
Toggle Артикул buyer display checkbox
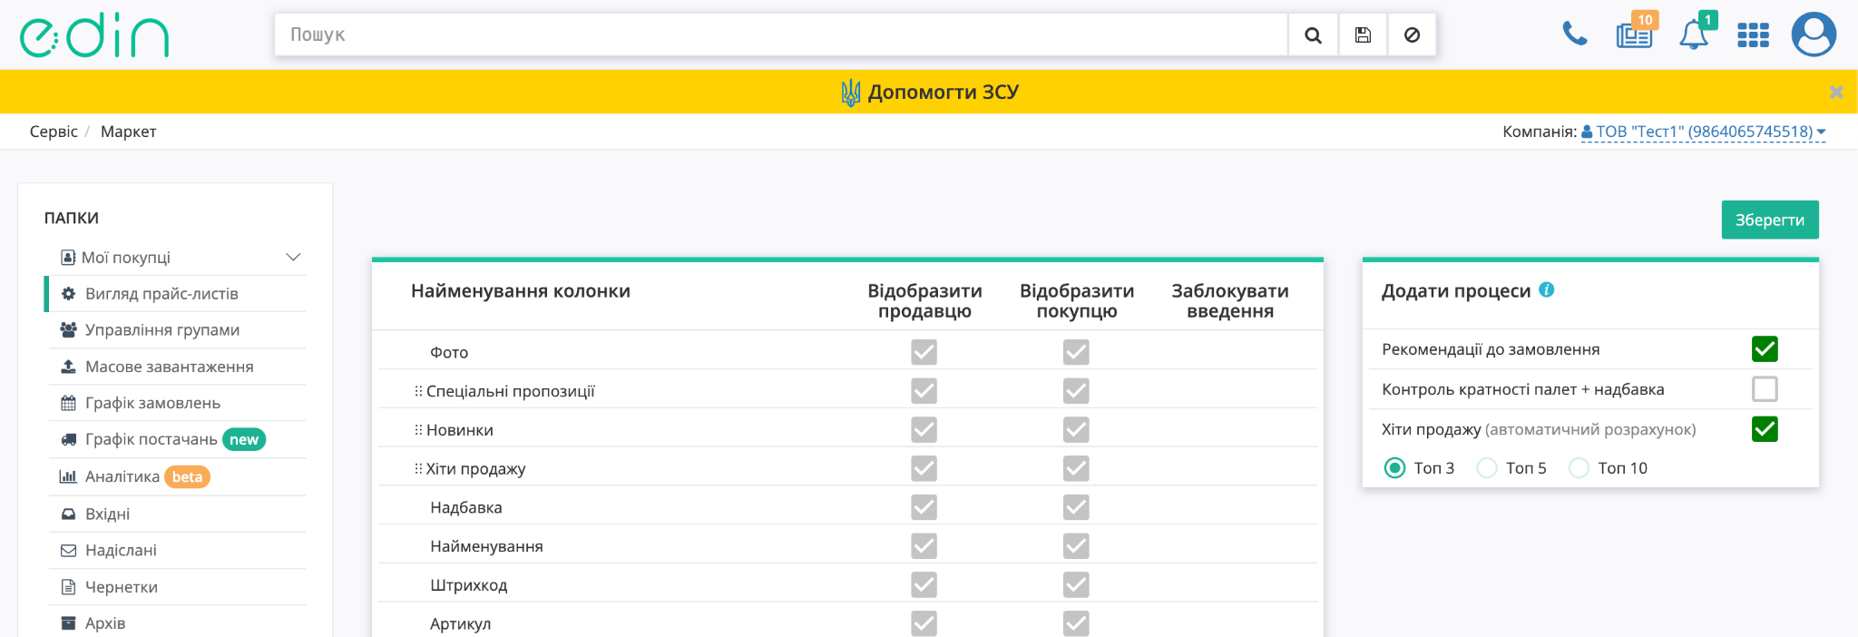coord(1076,623)
